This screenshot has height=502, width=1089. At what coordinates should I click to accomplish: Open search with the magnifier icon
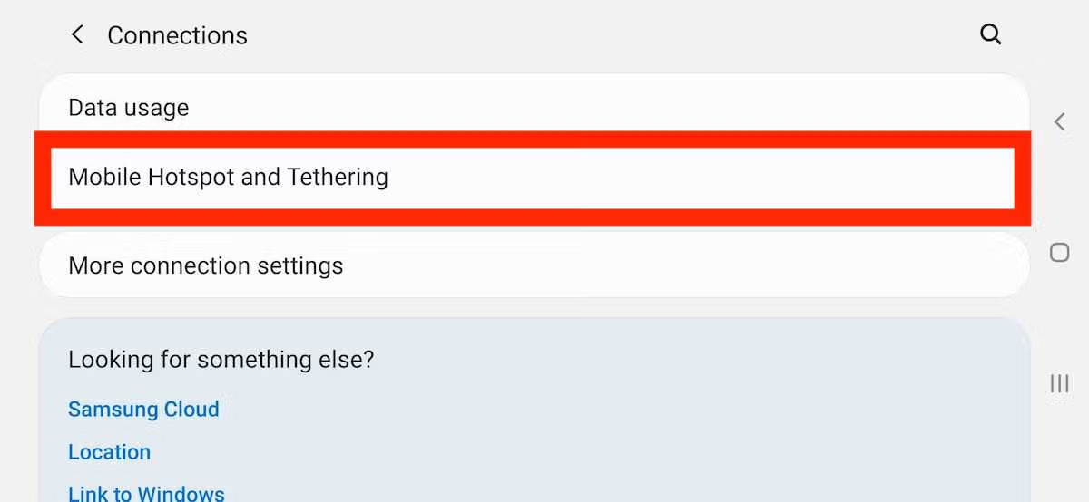pos(991,35)
